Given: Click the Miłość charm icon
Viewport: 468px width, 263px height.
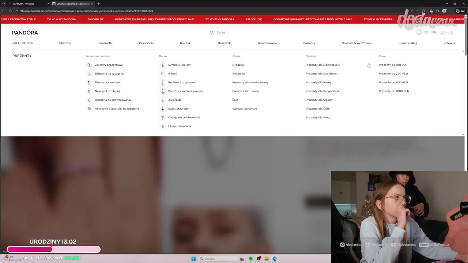Looking at the screenshot, I should 163,73.
